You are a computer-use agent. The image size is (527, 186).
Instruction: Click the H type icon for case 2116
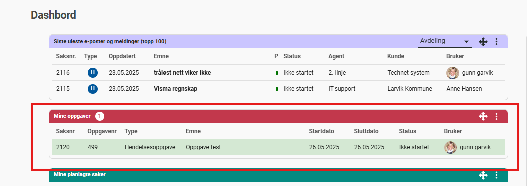(93, 73)
